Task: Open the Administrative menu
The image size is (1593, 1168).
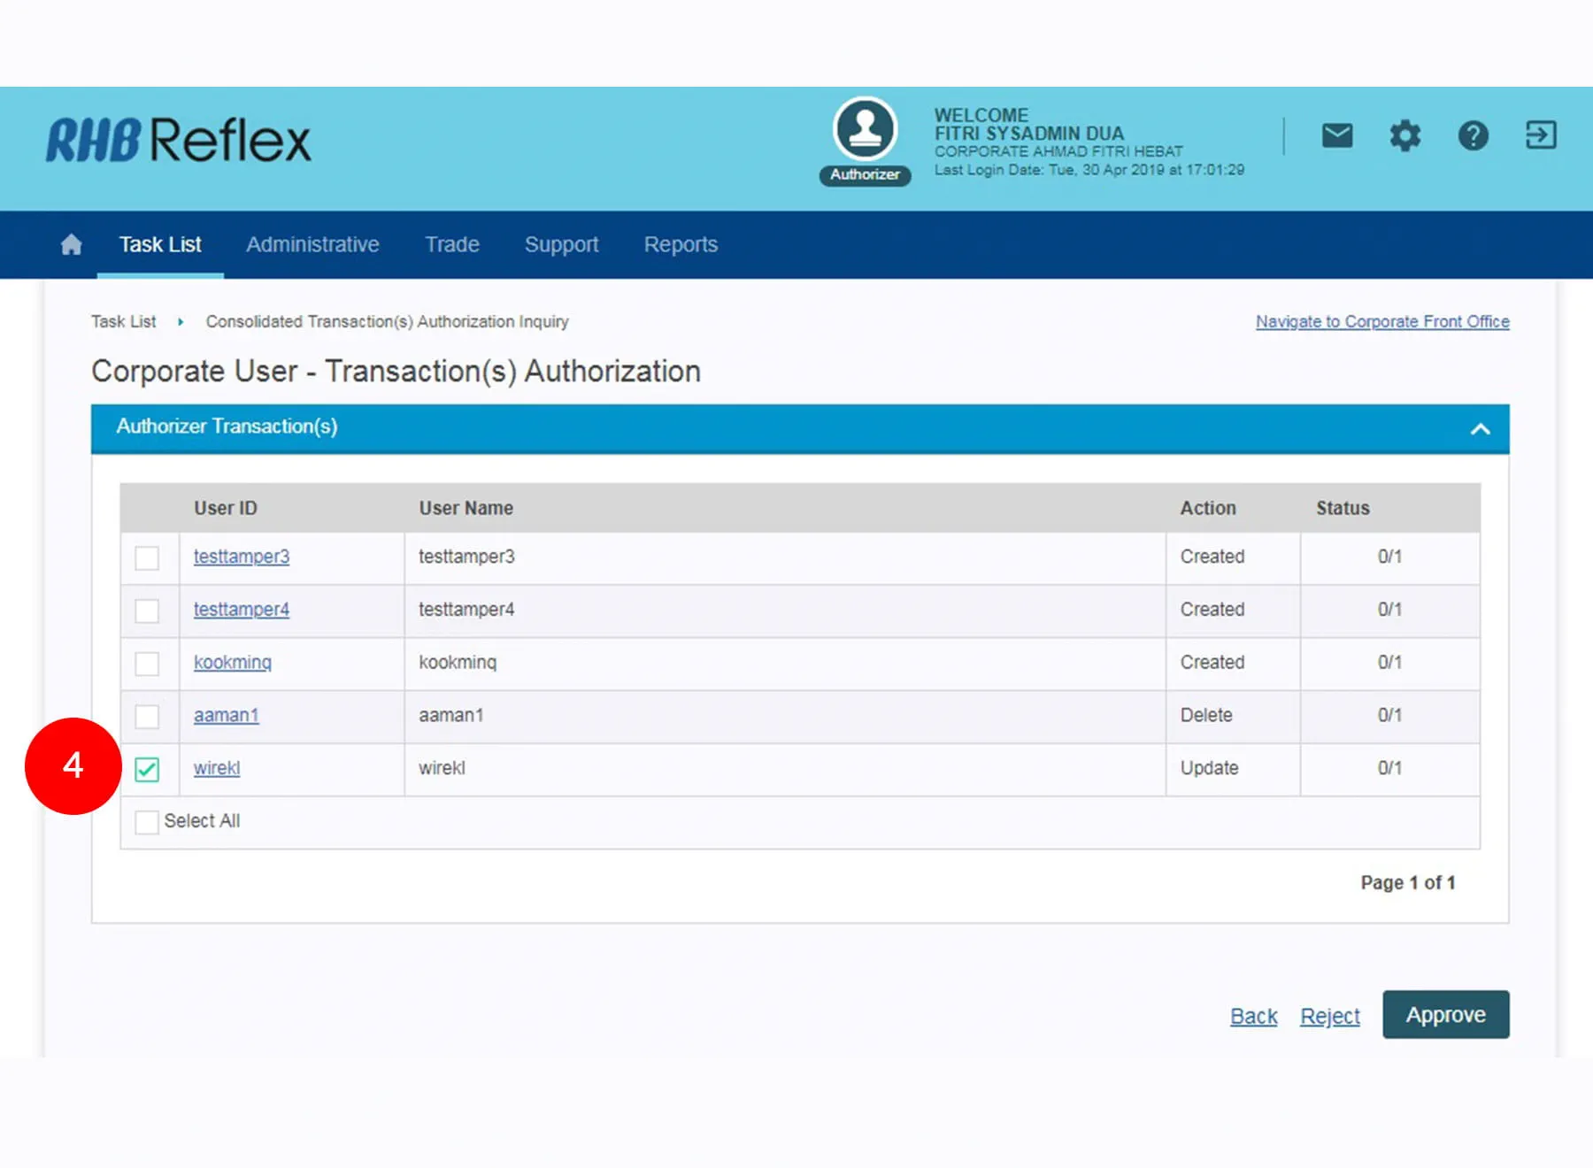Action: pos(312,244)
